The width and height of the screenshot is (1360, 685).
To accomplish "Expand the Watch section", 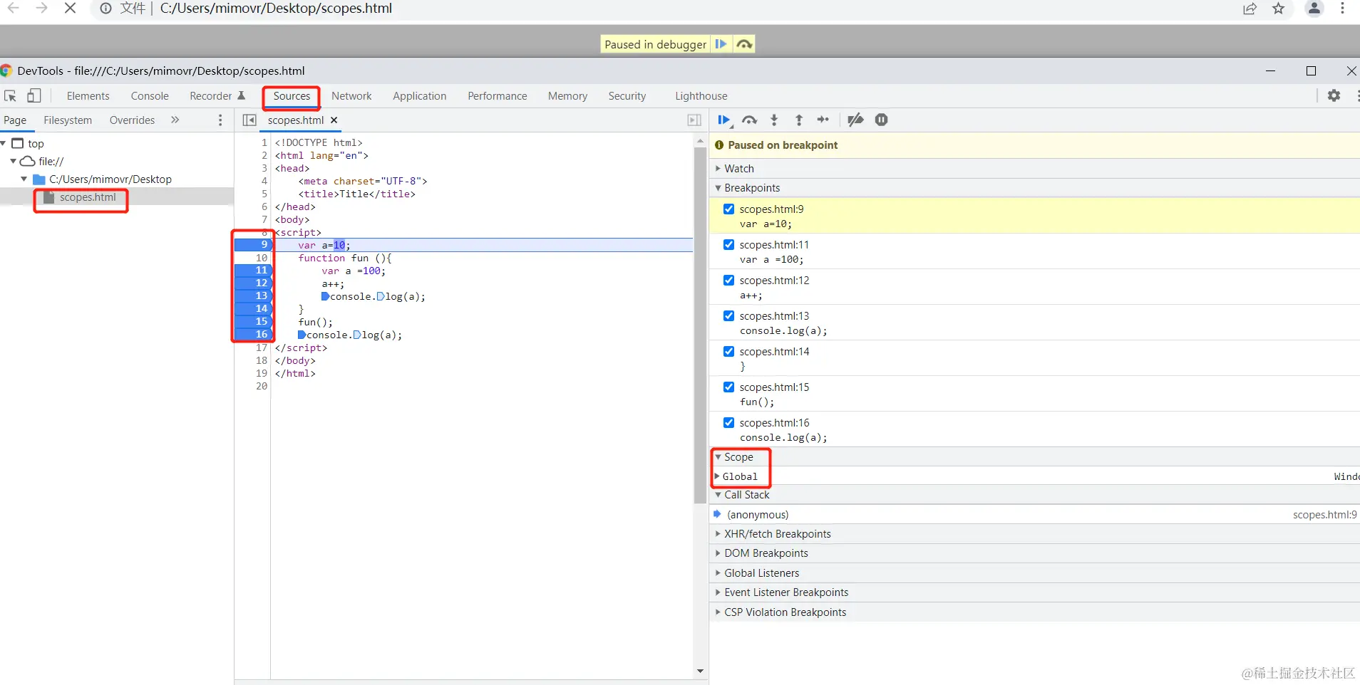I will point(1034,169).
